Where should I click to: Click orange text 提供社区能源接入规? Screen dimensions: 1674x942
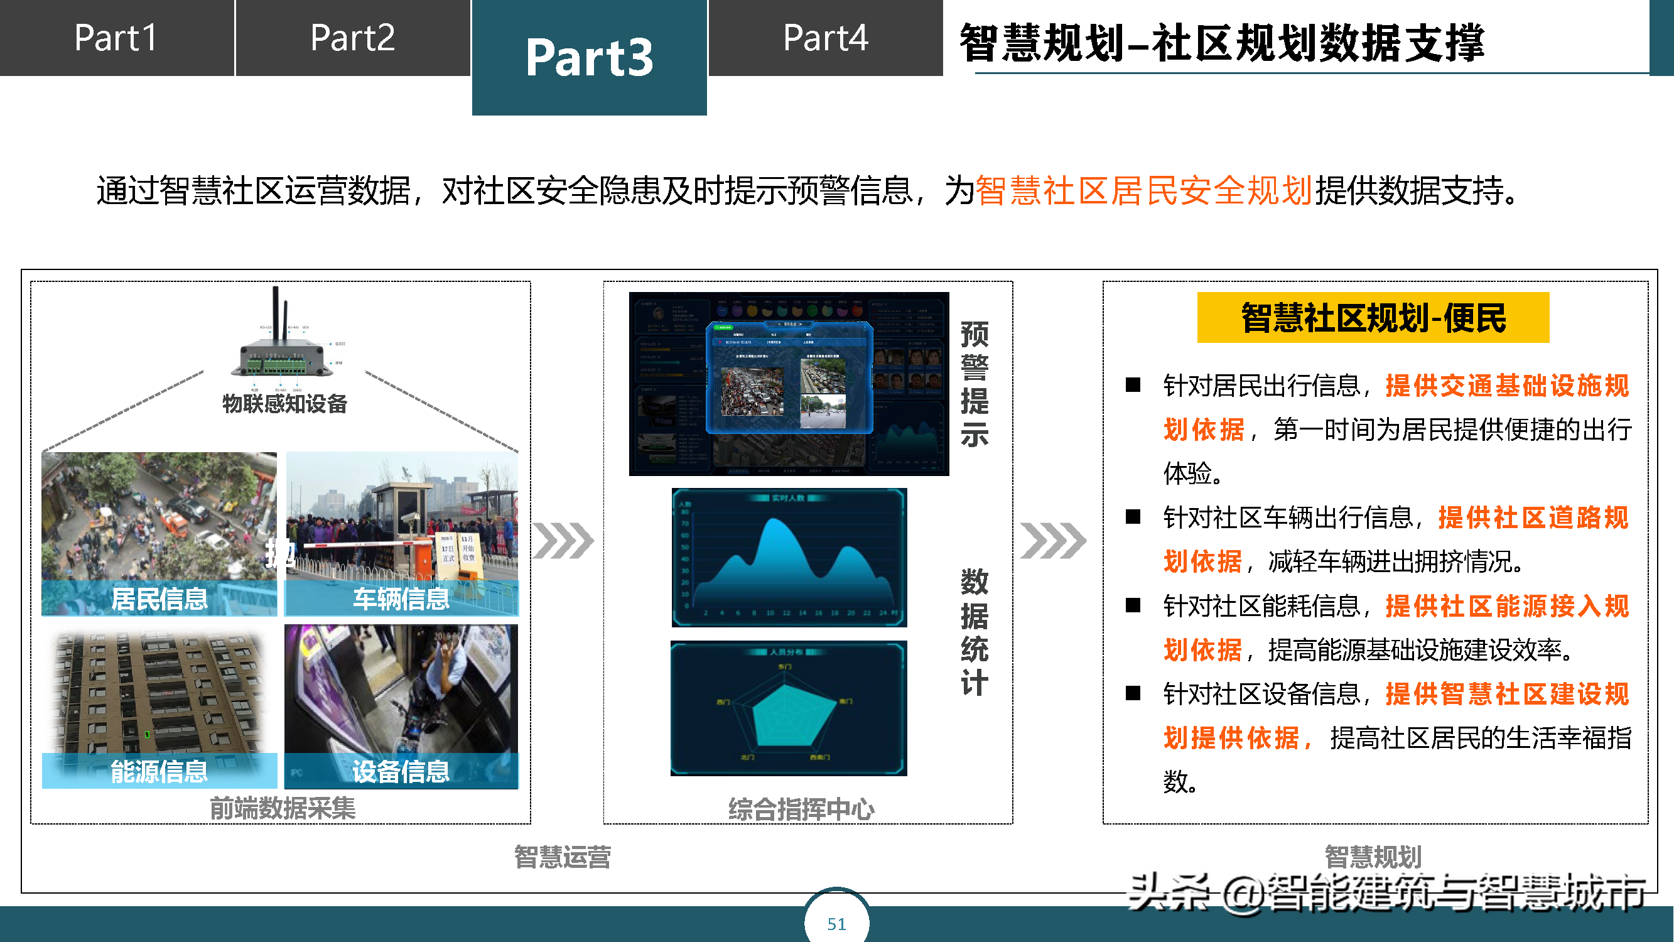click(1508, 606)
